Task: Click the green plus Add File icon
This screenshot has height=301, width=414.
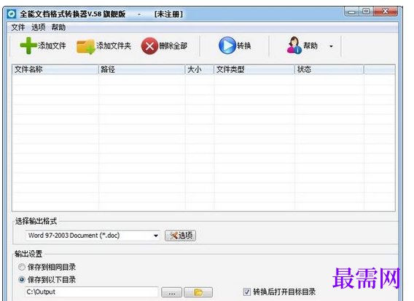Action: click(28, 46)
